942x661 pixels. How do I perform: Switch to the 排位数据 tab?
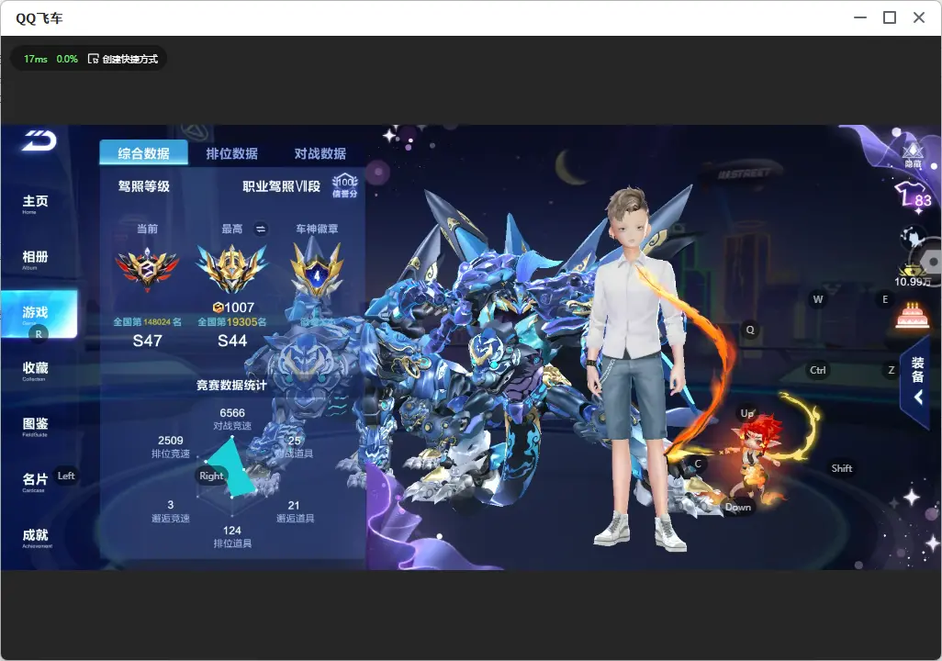click(232, 153)
